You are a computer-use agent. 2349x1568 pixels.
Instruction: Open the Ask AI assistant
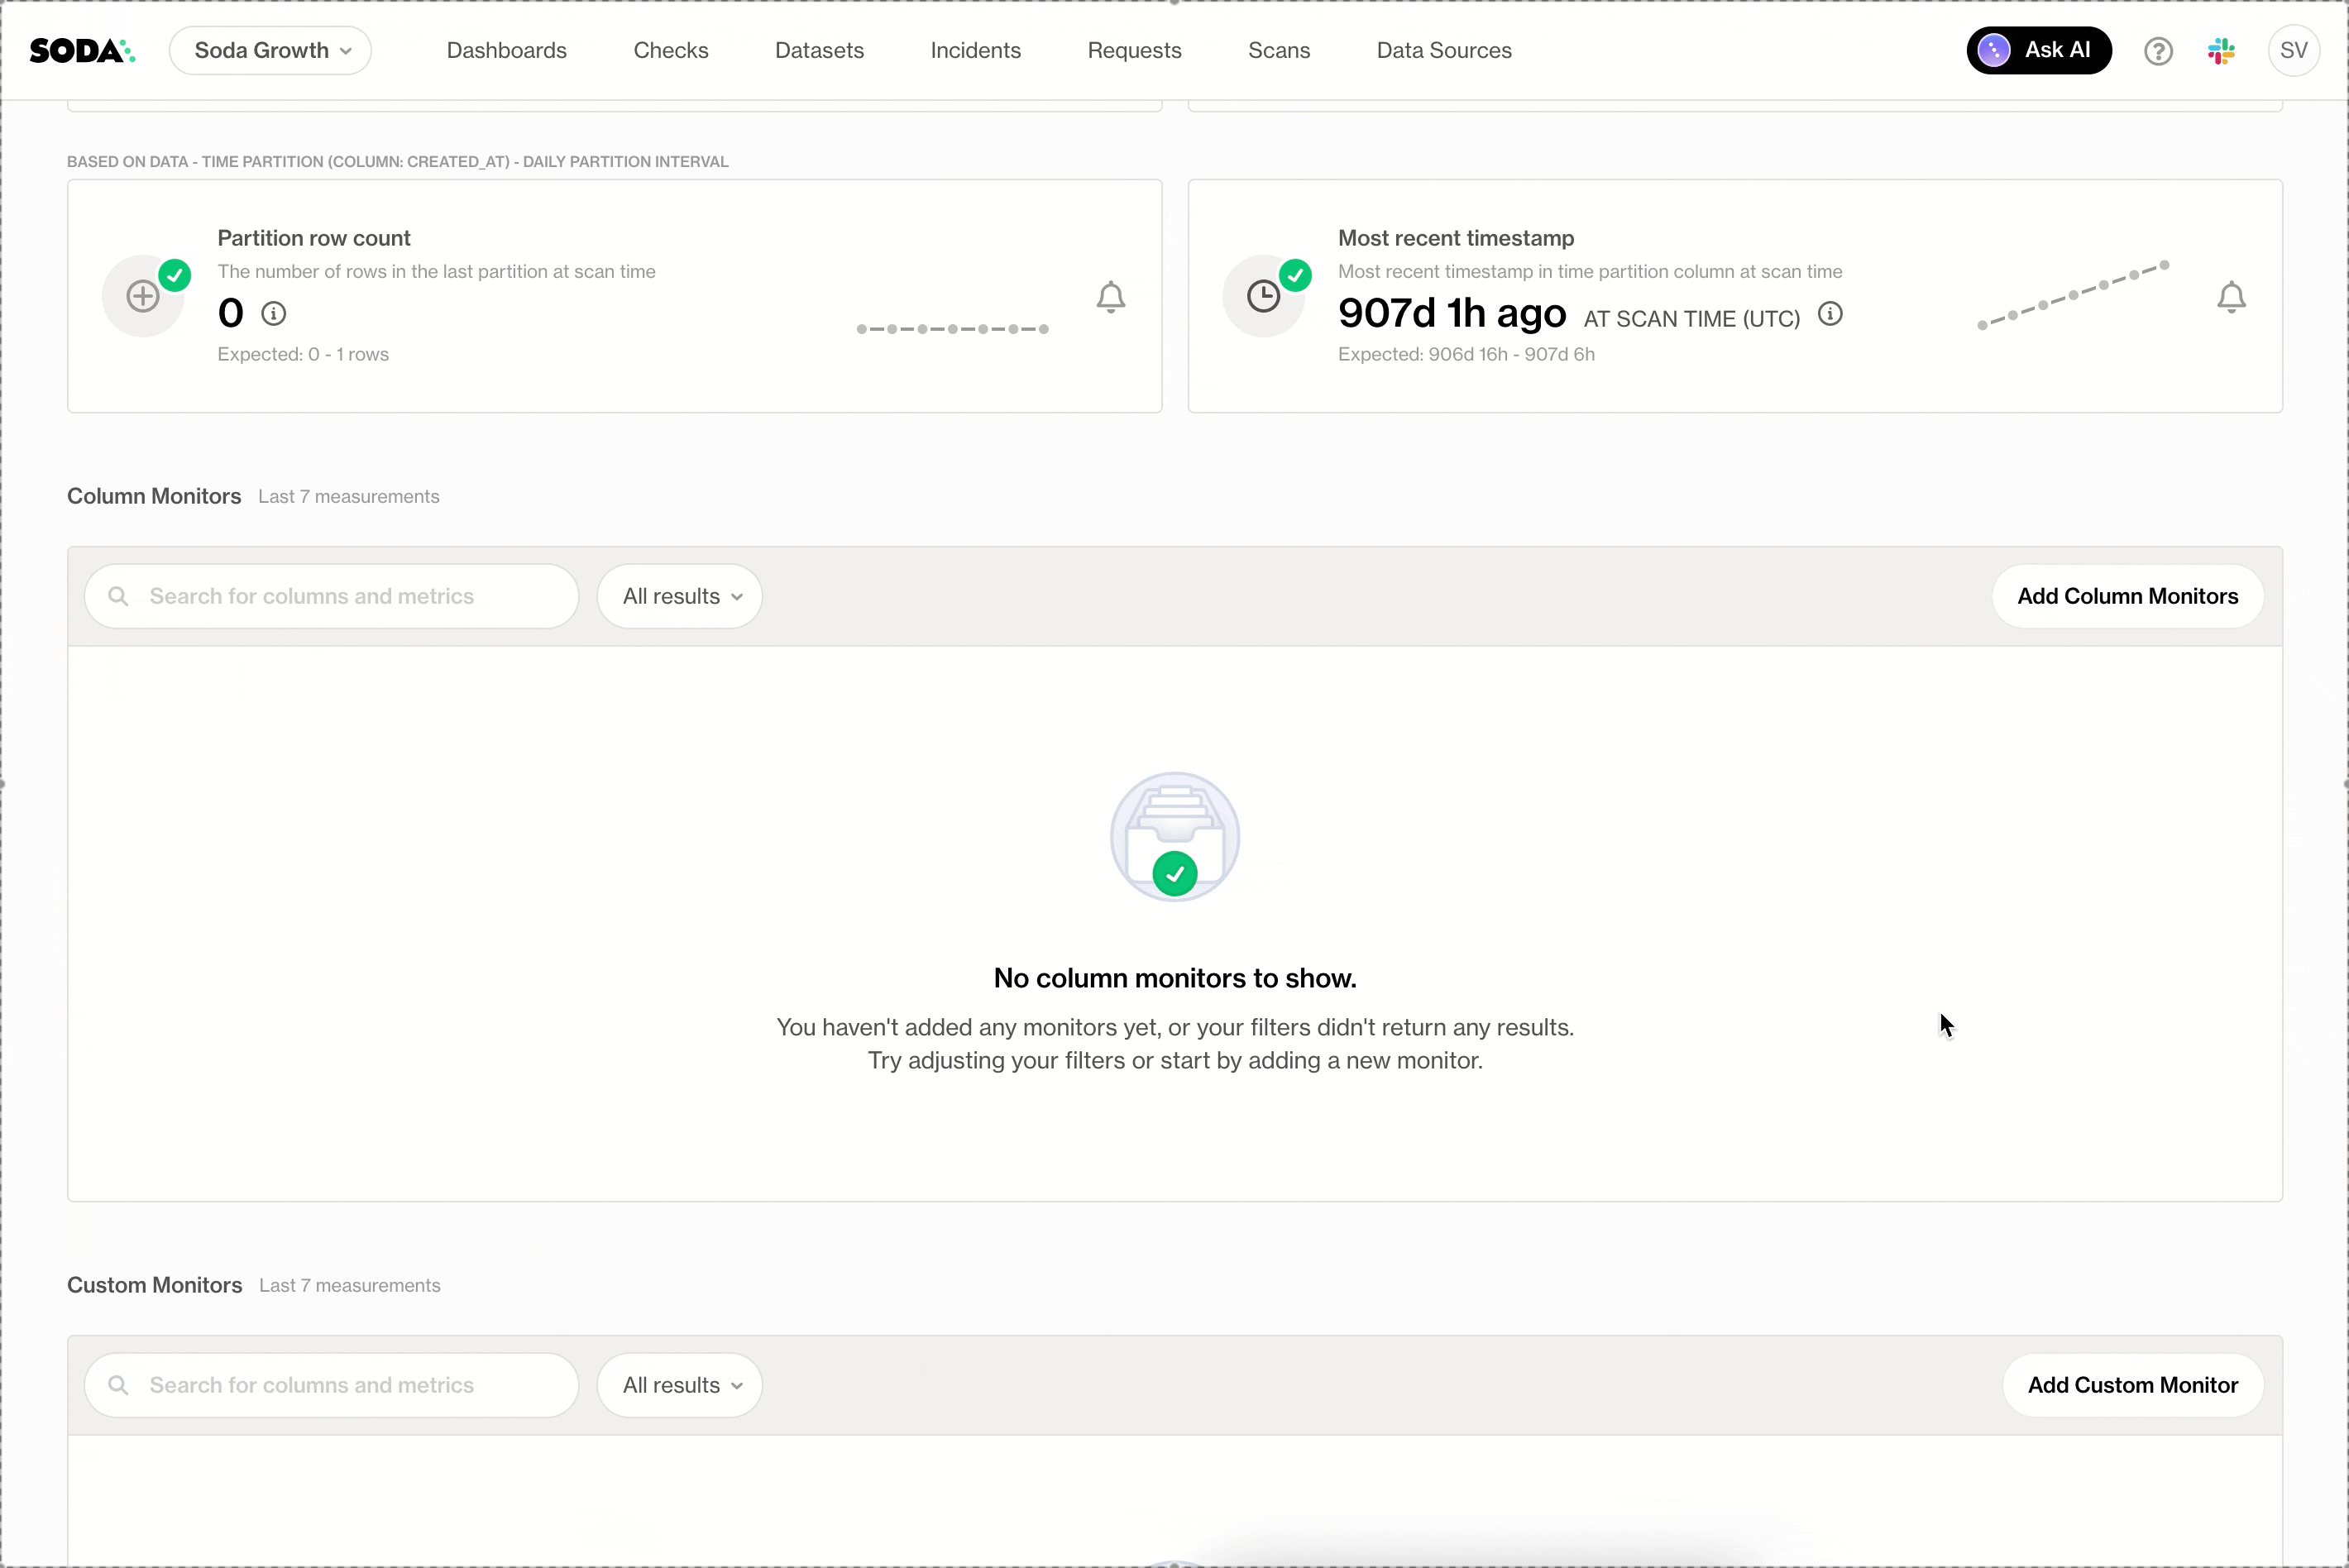click(x=2038, y=51)
